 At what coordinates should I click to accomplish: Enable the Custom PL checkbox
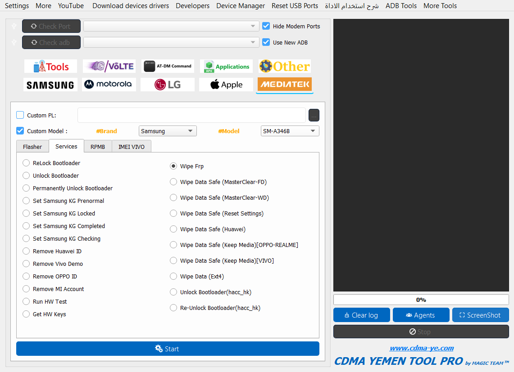20,115
